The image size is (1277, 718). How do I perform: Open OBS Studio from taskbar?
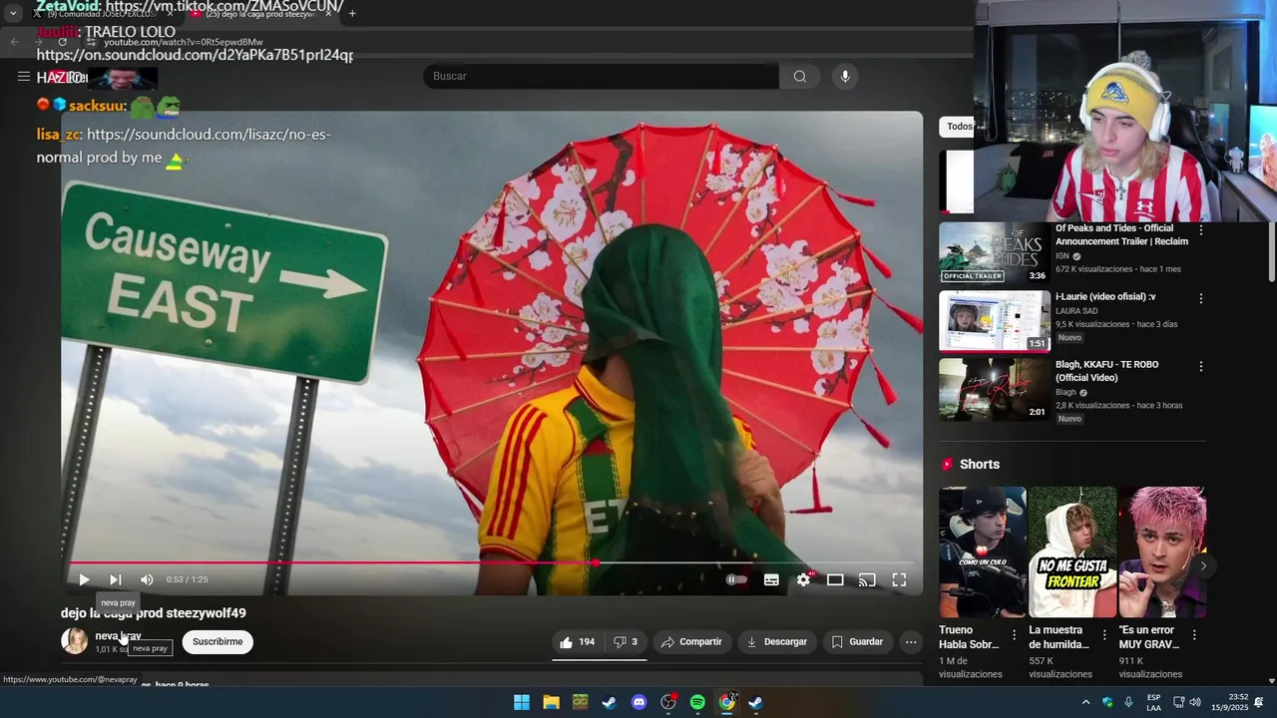tap(668, 702)
